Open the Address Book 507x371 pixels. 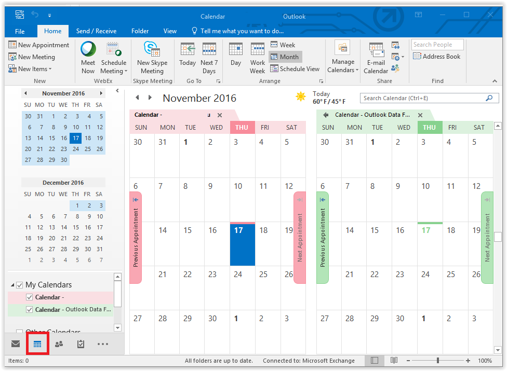click(436, 56)
